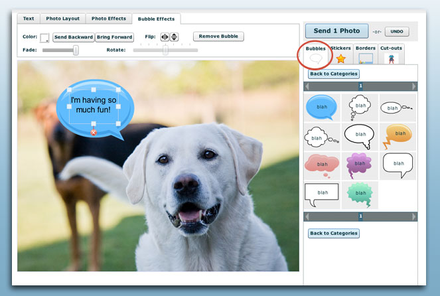Go to next page using bottom right arrow
This screenshot has width=440, height=296.
click(414, 216)
